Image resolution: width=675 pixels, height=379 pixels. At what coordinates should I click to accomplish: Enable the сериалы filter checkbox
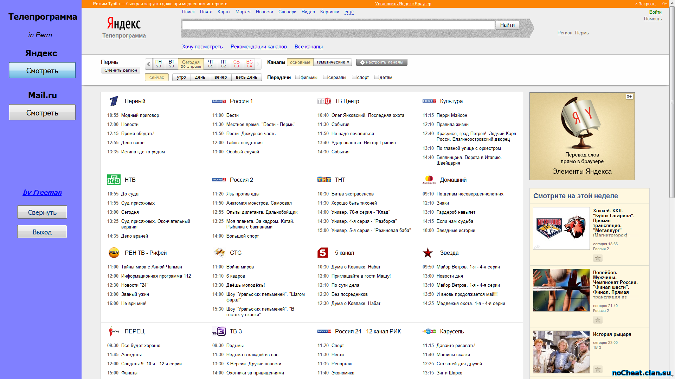coord(325,77)
